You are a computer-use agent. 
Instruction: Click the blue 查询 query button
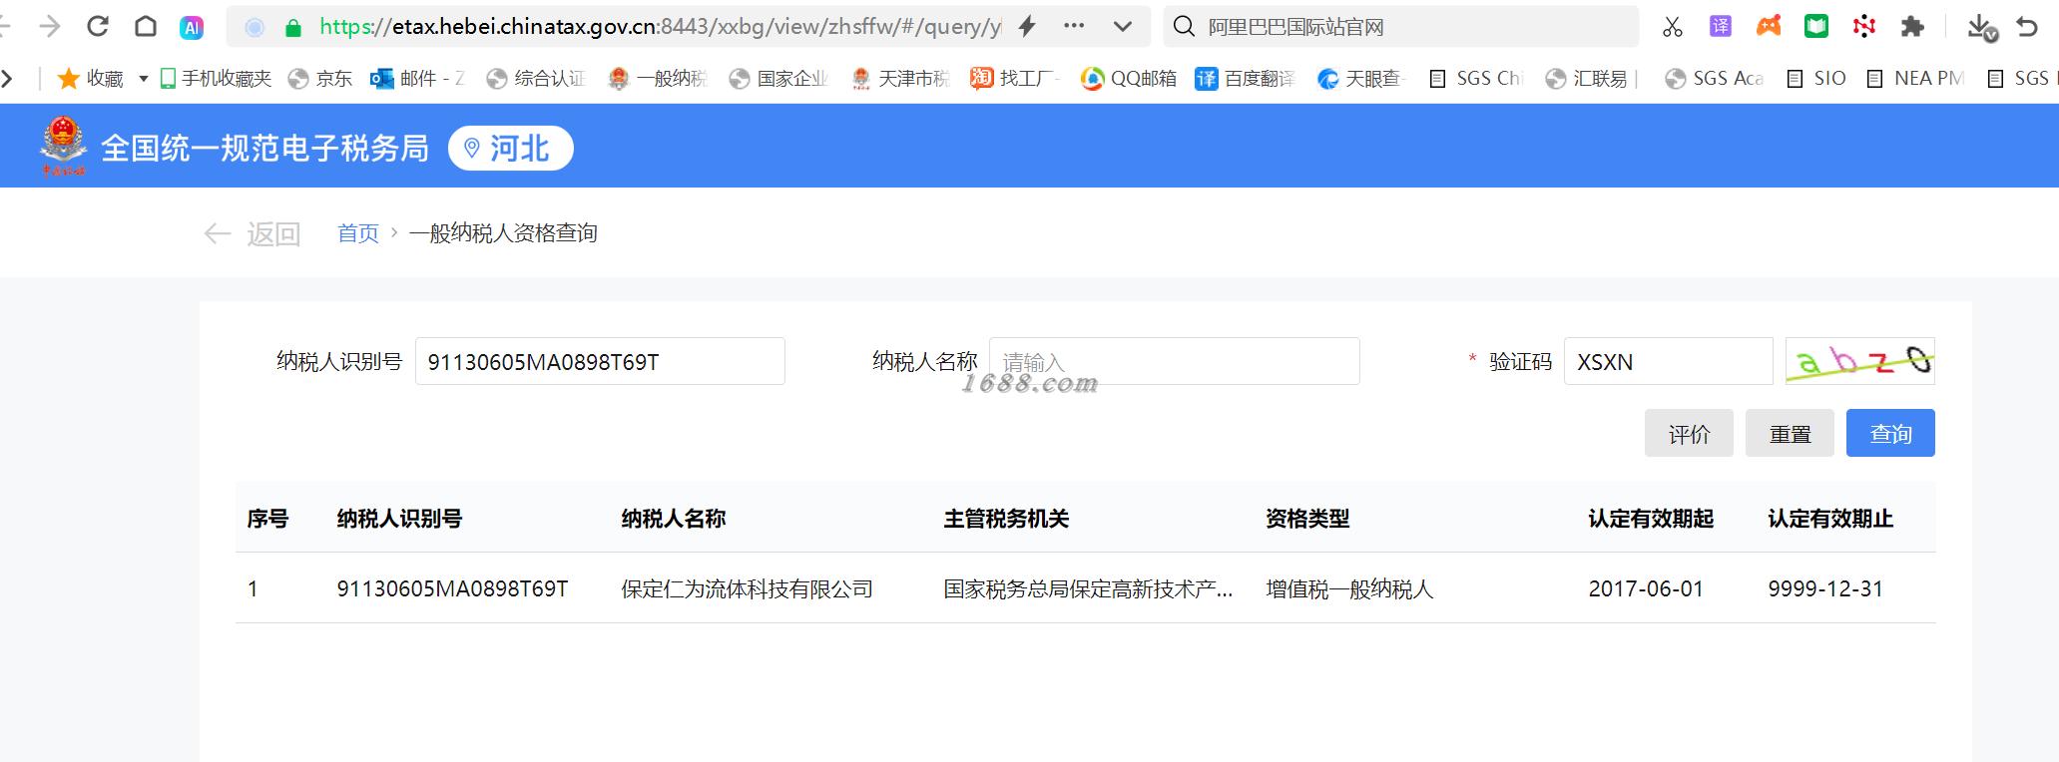pyautogui.click(x=1890, y=433)
